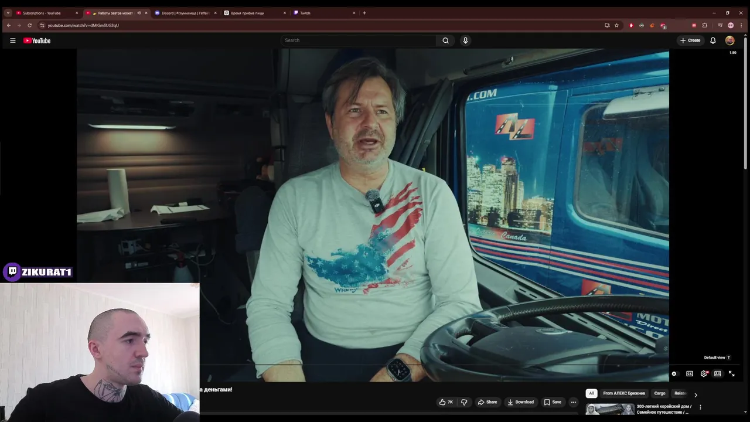Switch player to default view mode
This screenshot has height=422, width=750.
(x=718, y=374)
